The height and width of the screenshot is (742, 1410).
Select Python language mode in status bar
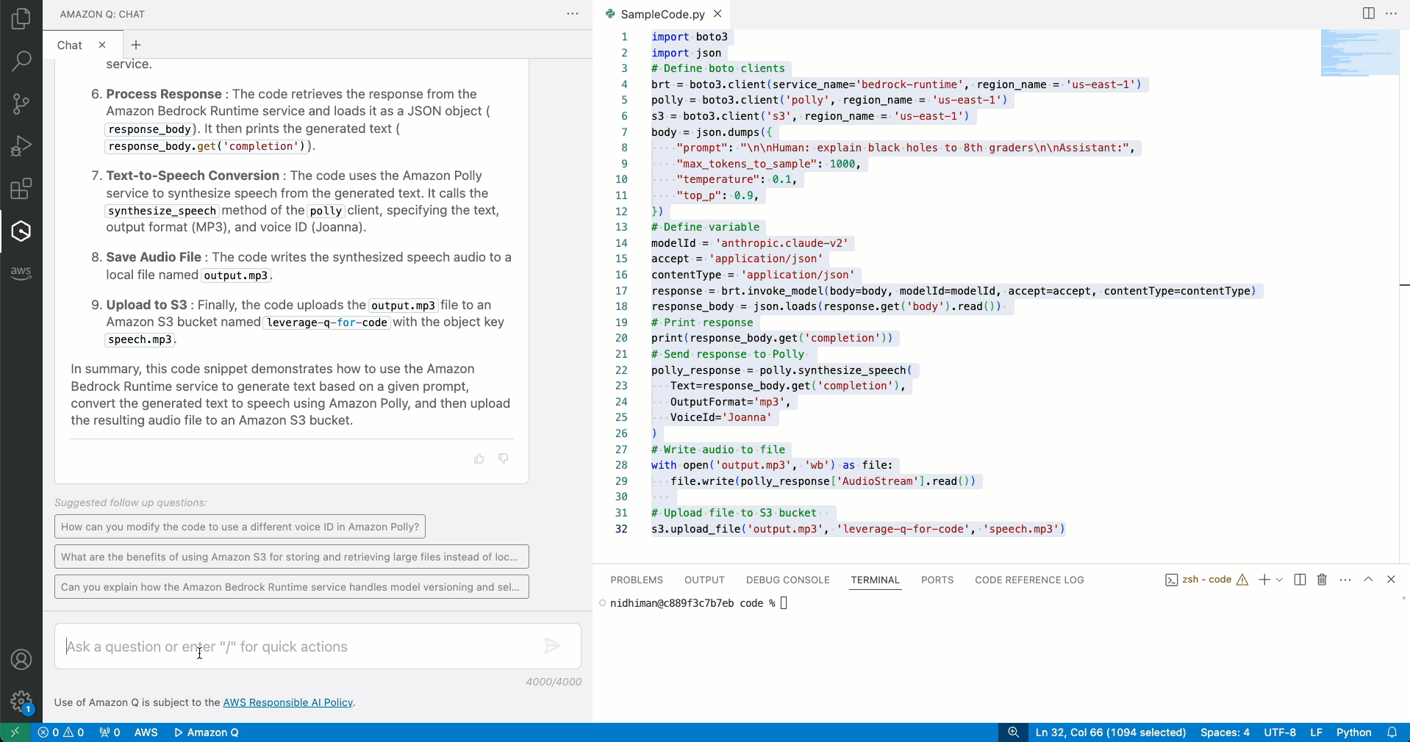click(x=1355, y=732)
